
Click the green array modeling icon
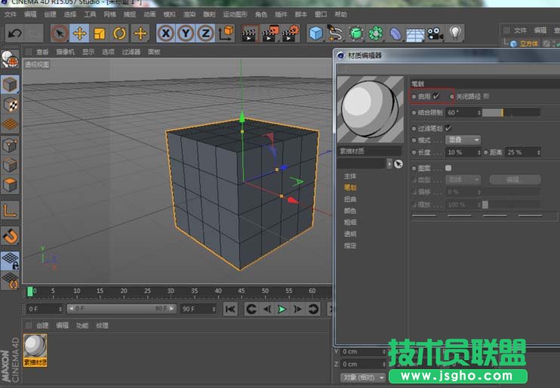click(x=376, y=33)
